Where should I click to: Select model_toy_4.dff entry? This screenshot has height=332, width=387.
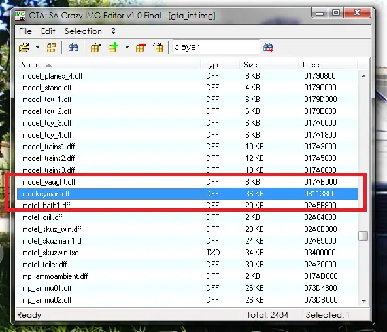point(187,135)
